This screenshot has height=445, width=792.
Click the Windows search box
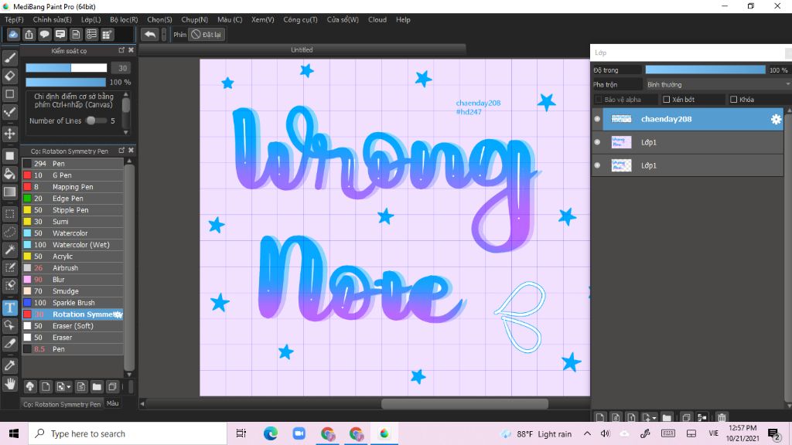pyautogui.click(x=128, y=433)
